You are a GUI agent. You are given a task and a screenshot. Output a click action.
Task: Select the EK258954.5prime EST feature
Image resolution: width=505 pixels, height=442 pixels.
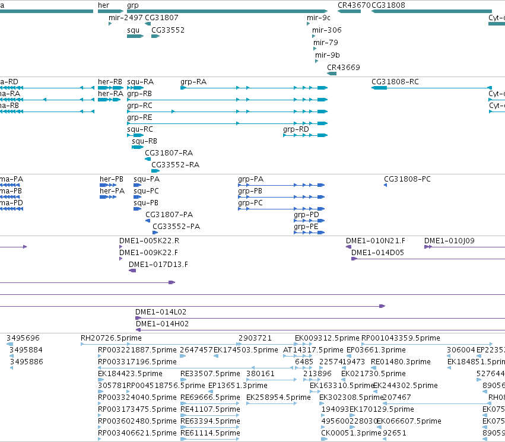coord(271,403)
